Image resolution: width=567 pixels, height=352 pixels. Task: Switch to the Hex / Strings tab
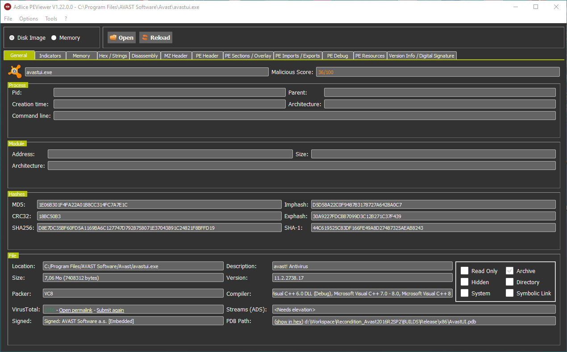(x=113, y=56)
